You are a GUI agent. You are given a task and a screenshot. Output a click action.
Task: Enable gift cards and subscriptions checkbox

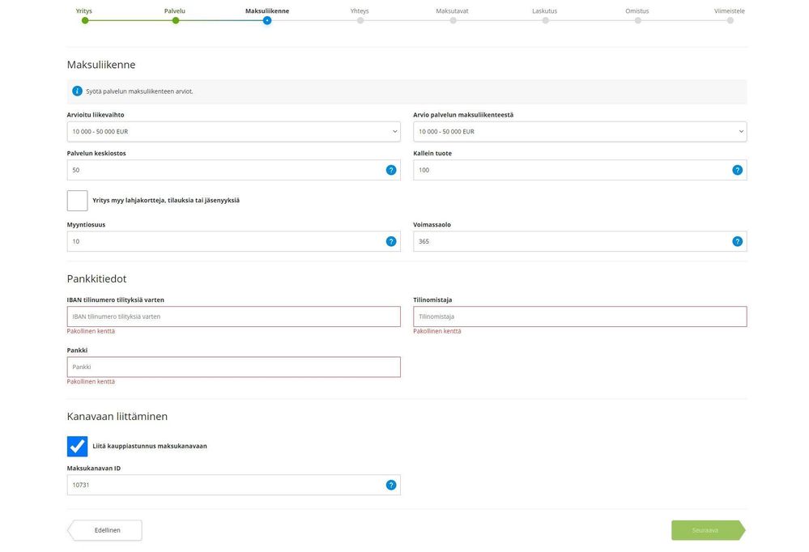78,201
